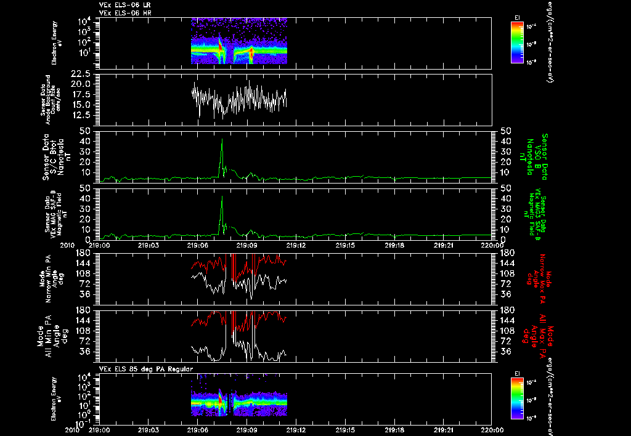Click the white "VEx MAG SAF-B Magnetic Field" label
The width and height of the screenshot is (631, 436).
click(56, 214)
